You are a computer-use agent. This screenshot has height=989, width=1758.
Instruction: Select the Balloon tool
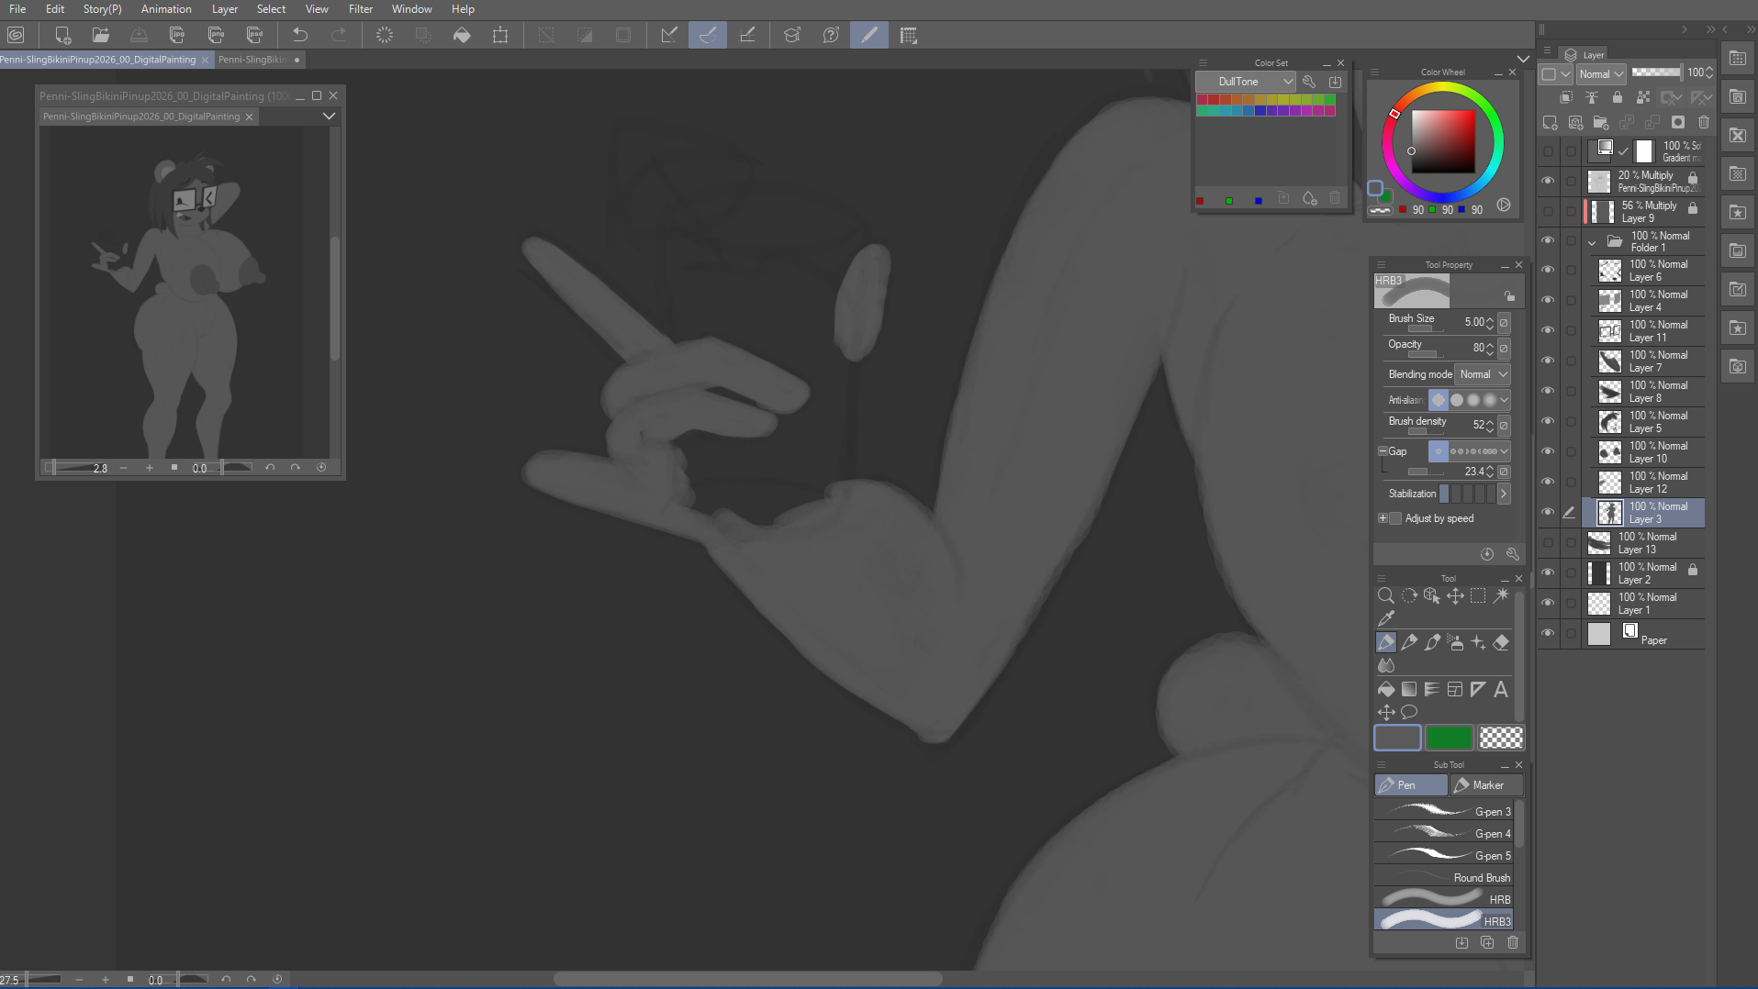1409,712
